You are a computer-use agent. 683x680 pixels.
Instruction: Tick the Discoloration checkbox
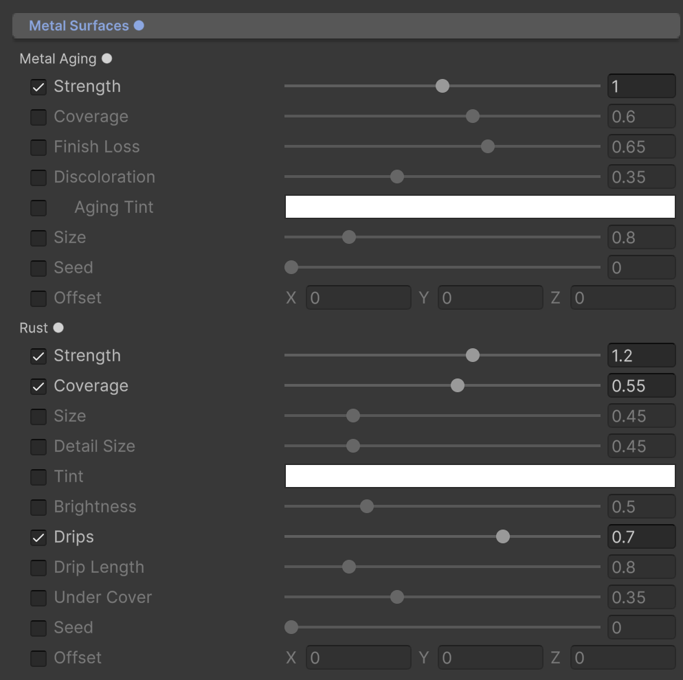[38, 177]
